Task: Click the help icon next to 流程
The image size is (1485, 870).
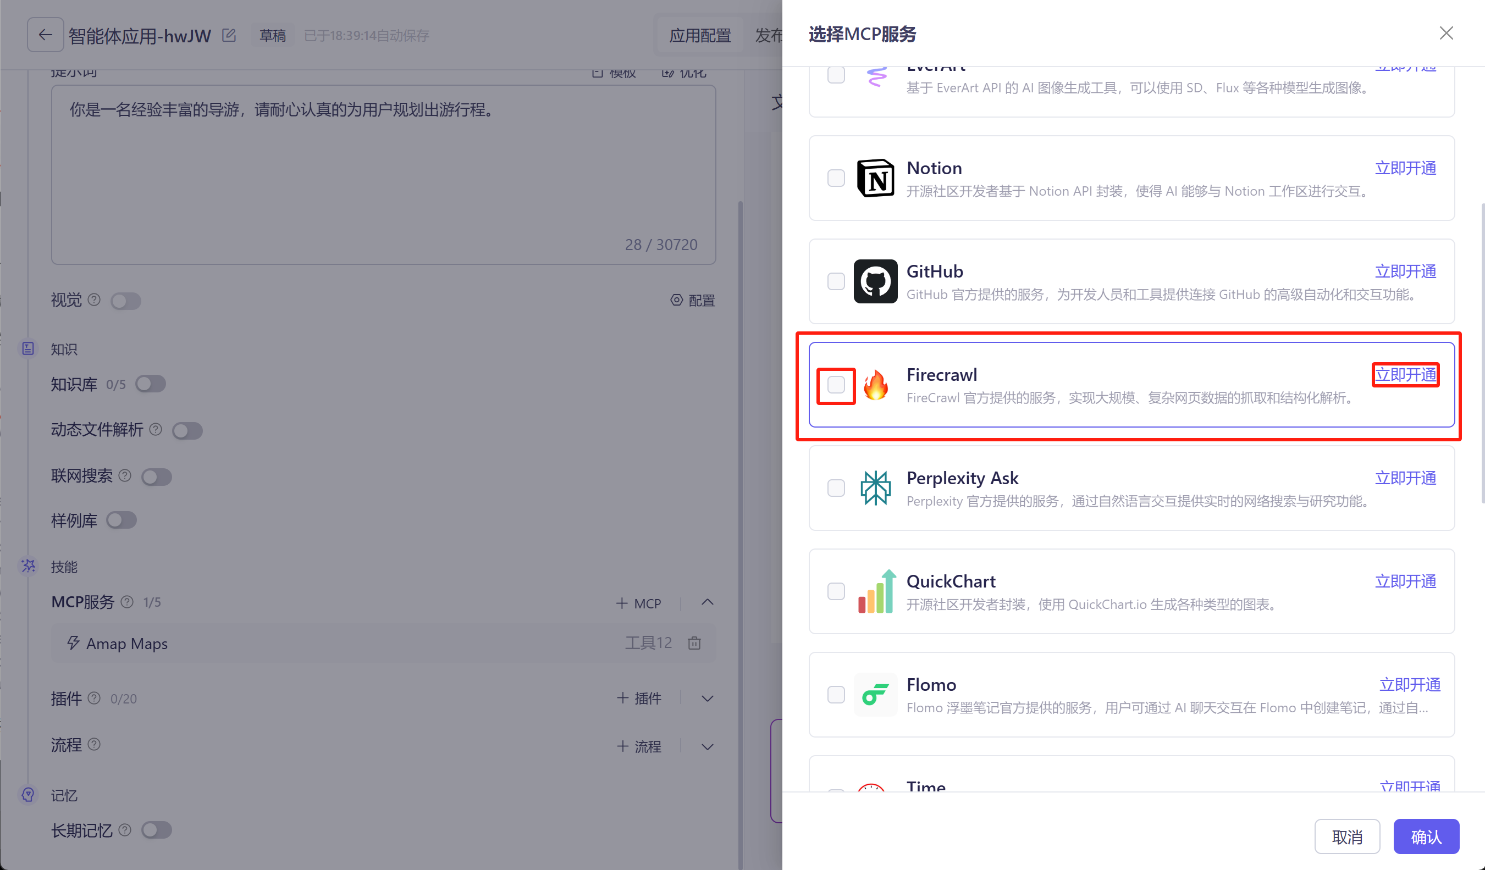Action: 93,745
